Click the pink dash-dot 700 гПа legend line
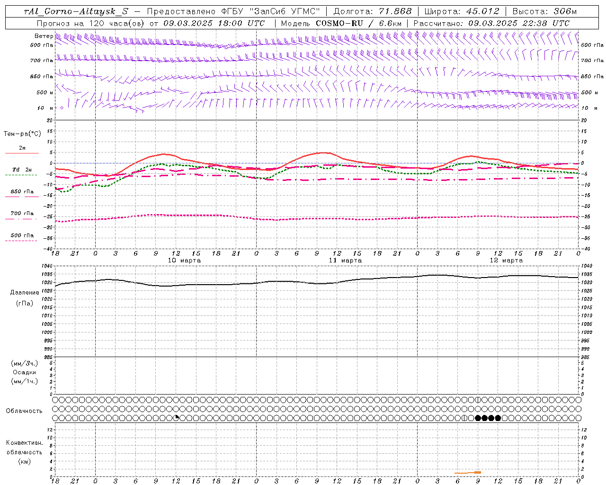 click(x=21, y=219)
